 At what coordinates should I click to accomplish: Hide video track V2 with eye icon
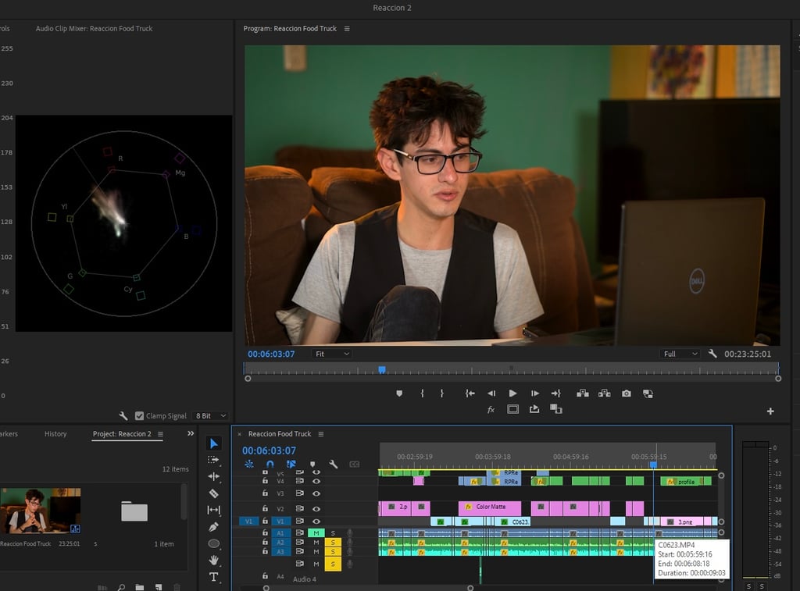316,508
